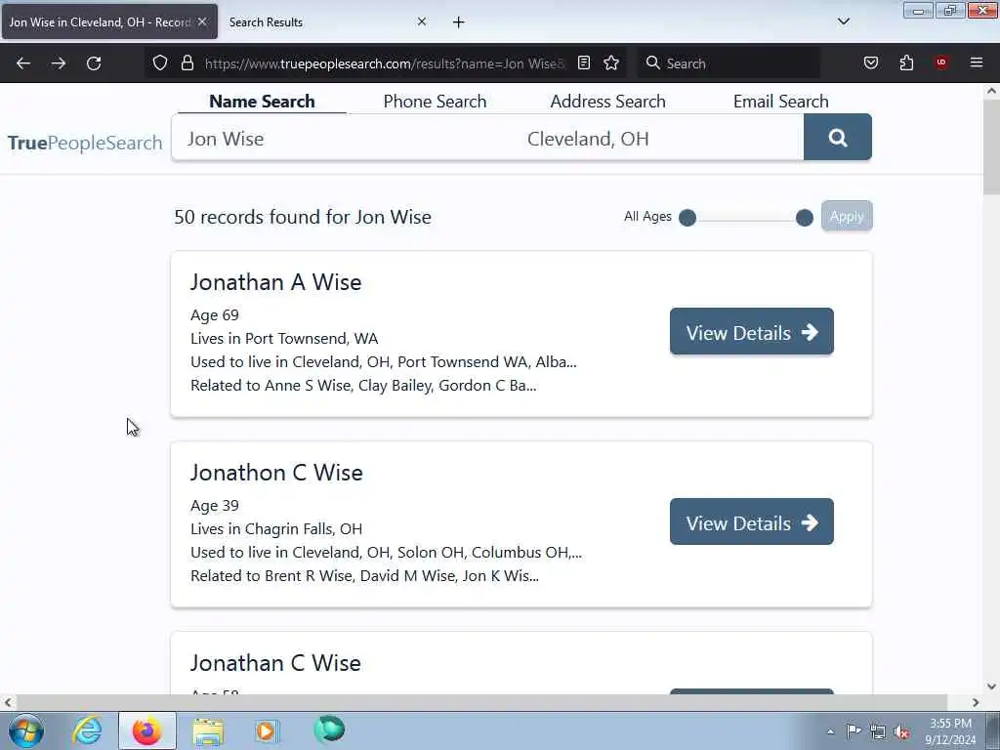Open the Firefox hamburger menu
This screenshot has height=750, width=1000.
point(977,62)
